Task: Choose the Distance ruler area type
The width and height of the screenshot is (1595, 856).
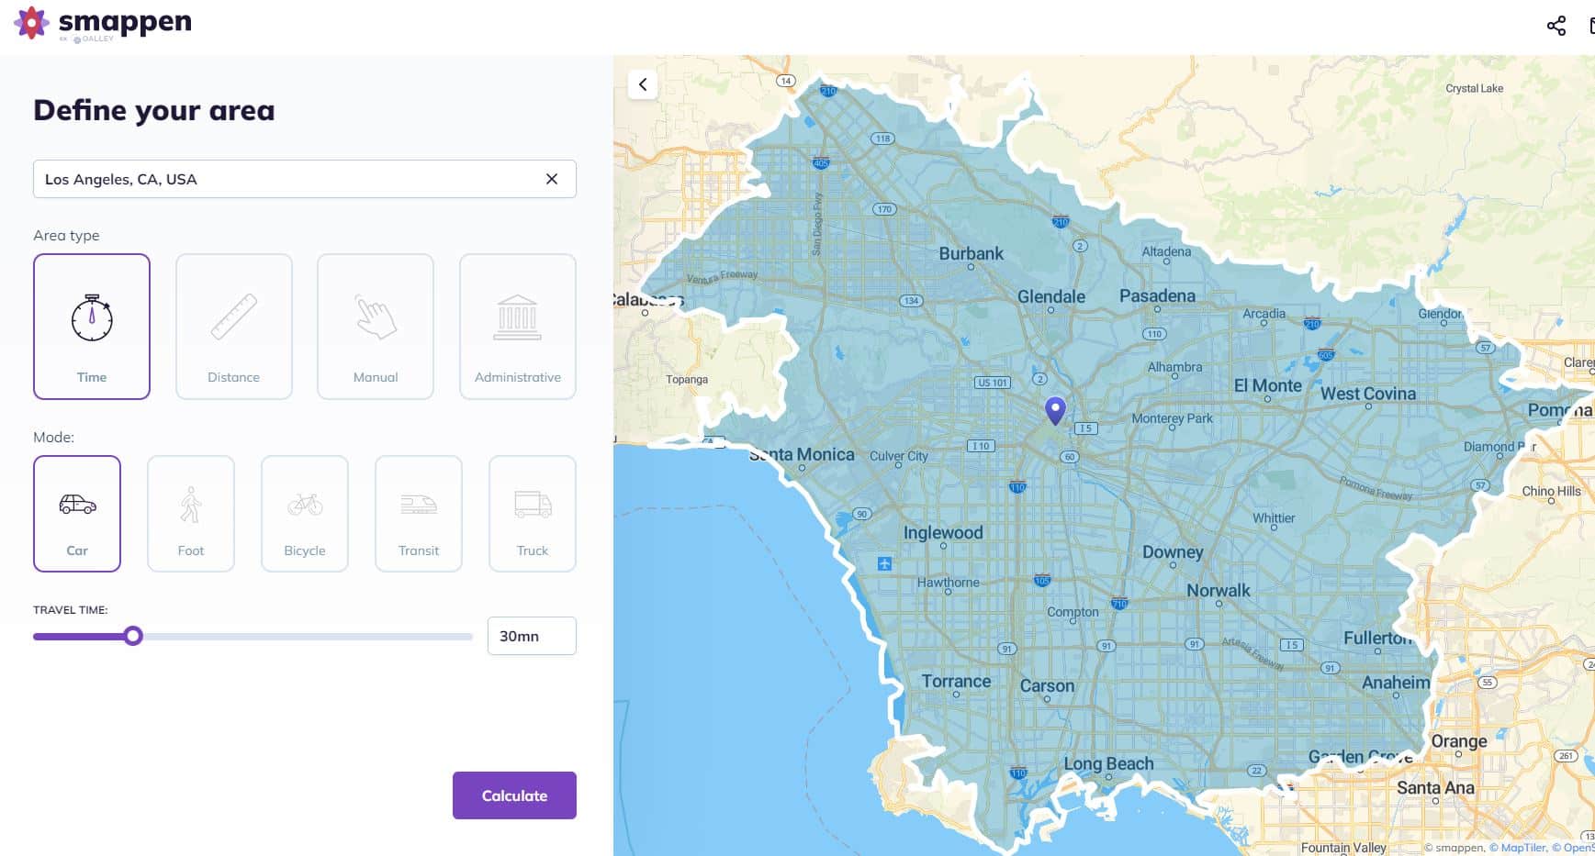Action: (234, 327)
